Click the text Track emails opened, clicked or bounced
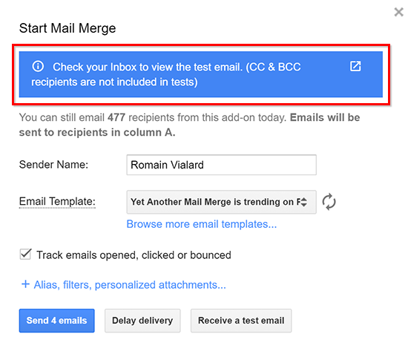The width and height of the screenshot is (408, 348). click(x=134, y=255)
